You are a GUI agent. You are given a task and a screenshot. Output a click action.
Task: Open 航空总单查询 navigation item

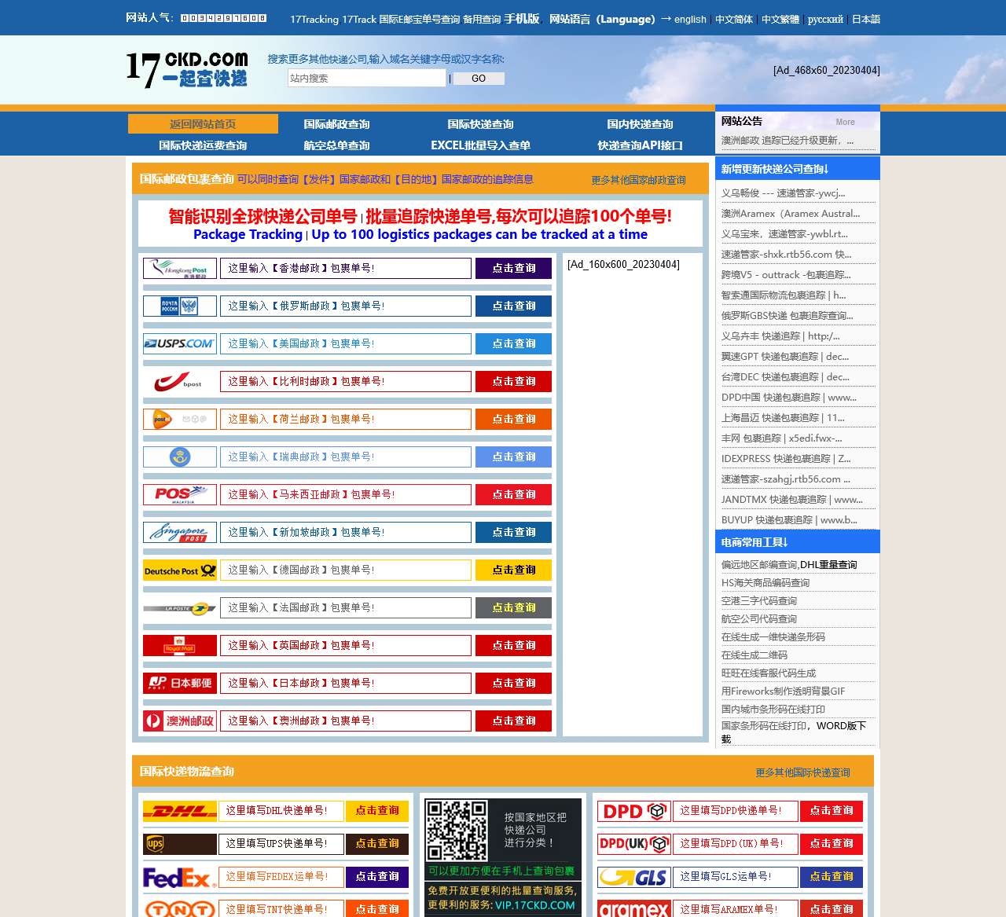pyautogui.click(x=336, y=145)
